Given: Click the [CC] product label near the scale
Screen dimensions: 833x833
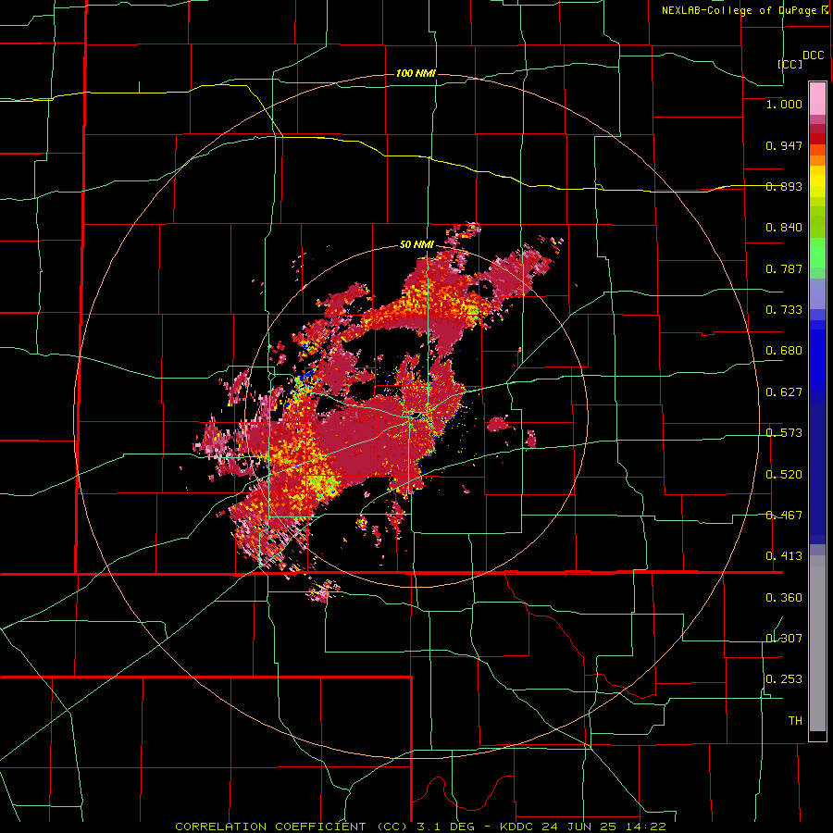Looking at the screenshot, I should [789, 64].
